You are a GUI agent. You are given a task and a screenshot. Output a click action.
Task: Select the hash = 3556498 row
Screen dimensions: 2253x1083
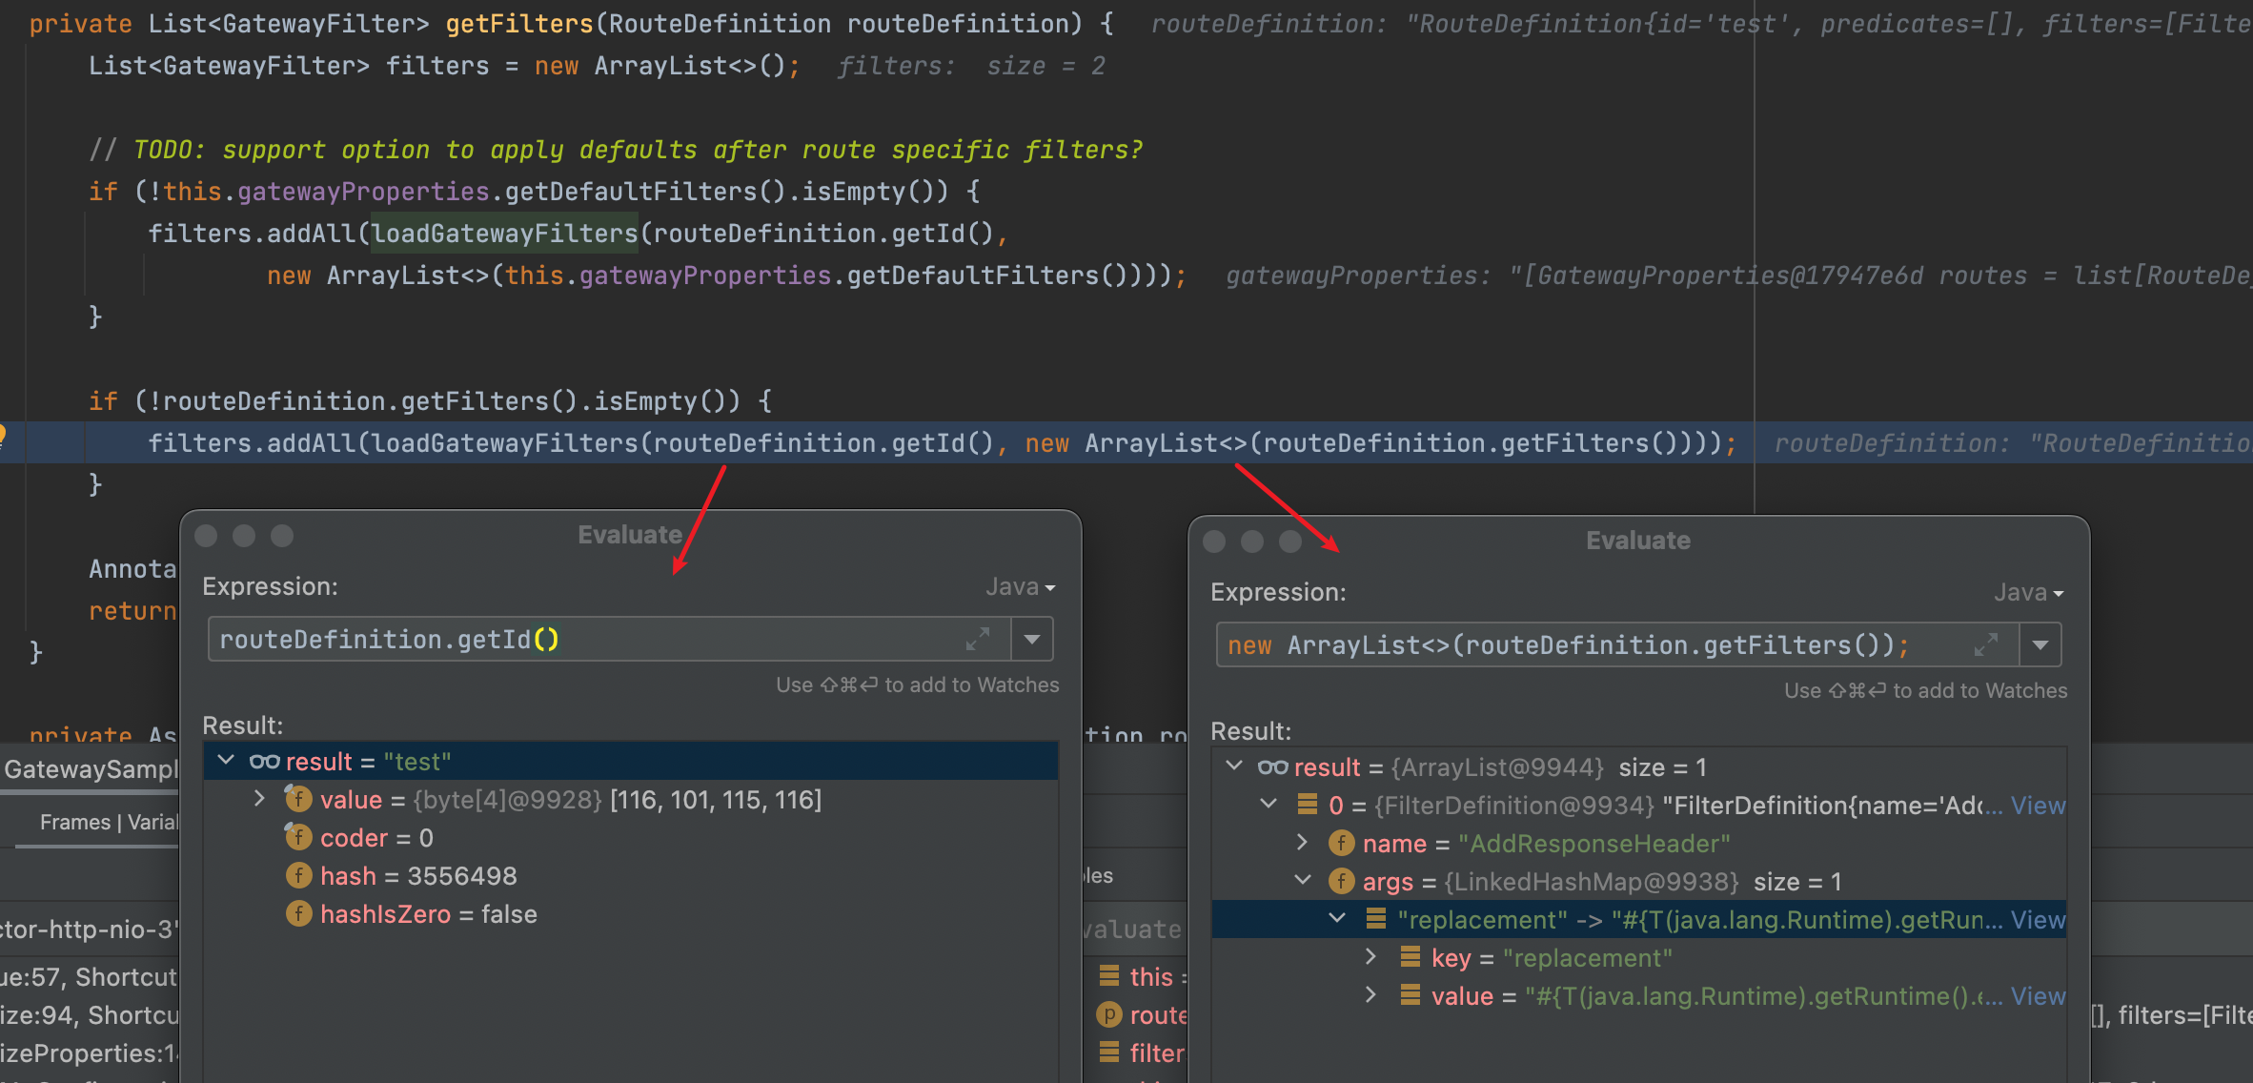(x=630, y=875)
